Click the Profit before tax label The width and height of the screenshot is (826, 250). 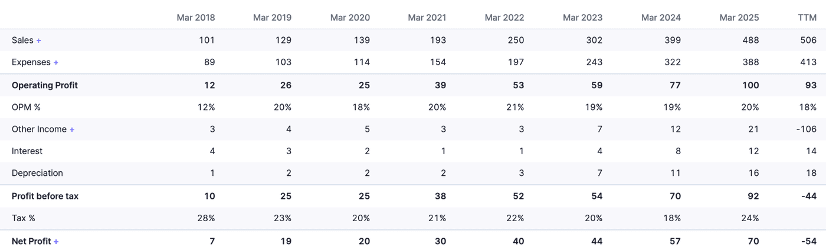[45, 196]
